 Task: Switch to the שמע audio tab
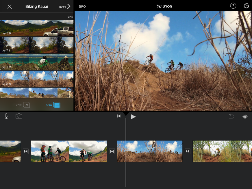(23, 105)
